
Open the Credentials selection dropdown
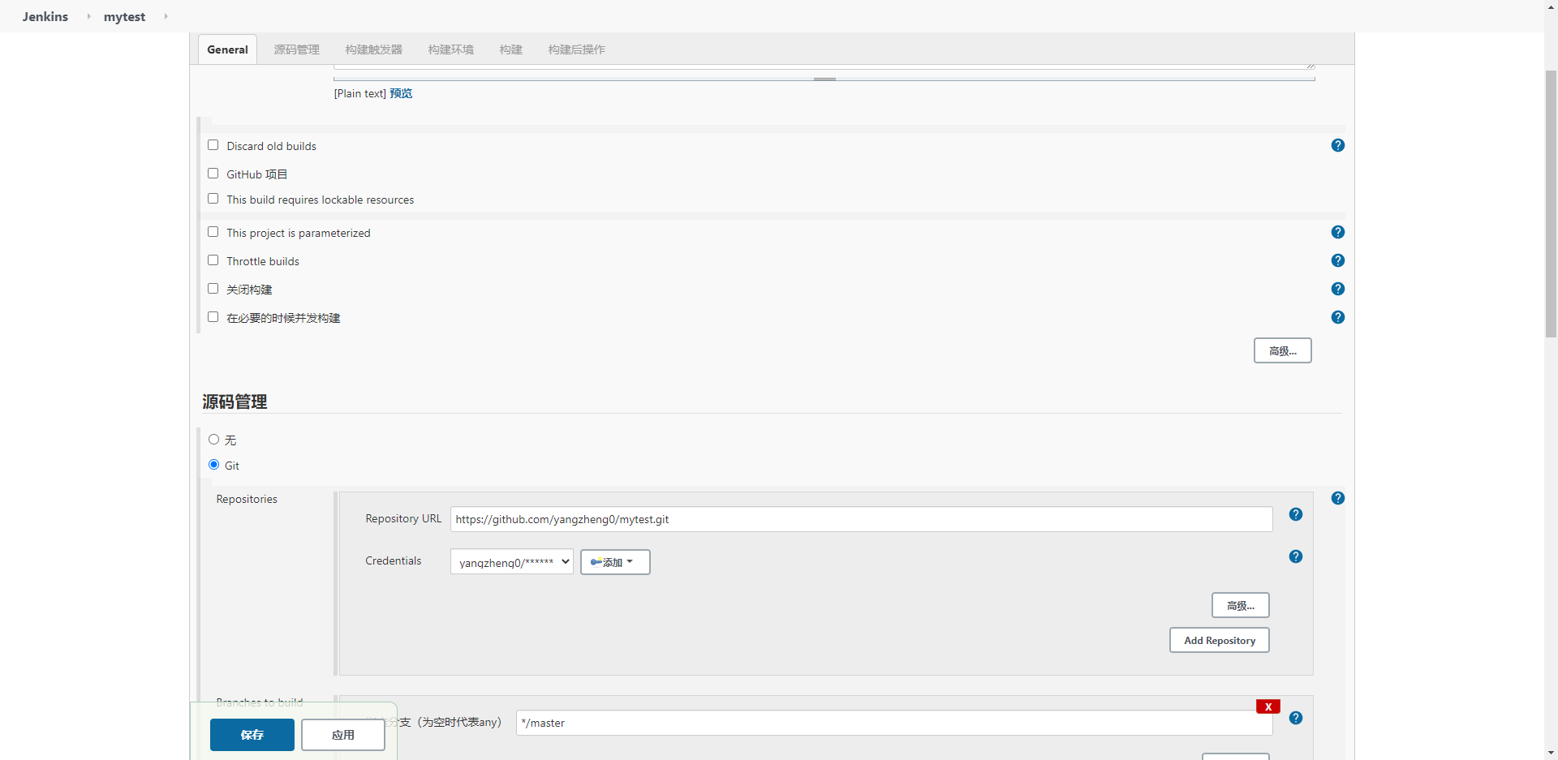click(x=511, y=561)
